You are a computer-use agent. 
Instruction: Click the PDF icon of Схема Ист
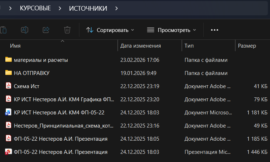(x=9, y=86)
